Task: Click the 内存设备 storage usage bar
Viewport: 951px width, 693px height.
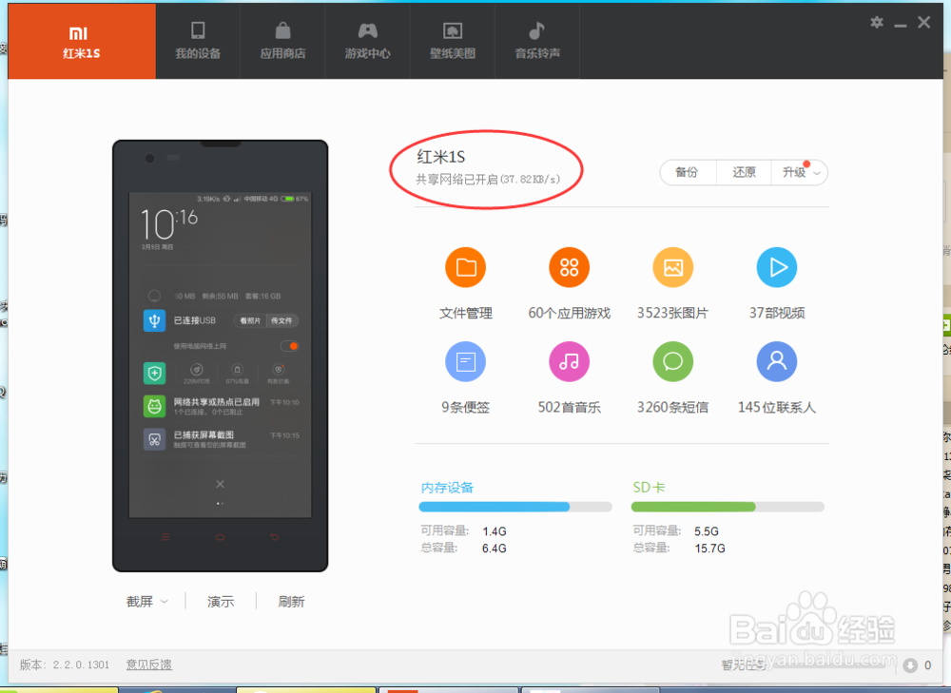Action: (514, 507)
